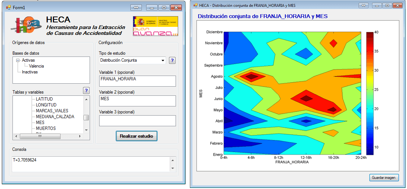Screen dimensions: 407x189
Task: Open help for Tipo de estudio
Action: pos(172,60)
